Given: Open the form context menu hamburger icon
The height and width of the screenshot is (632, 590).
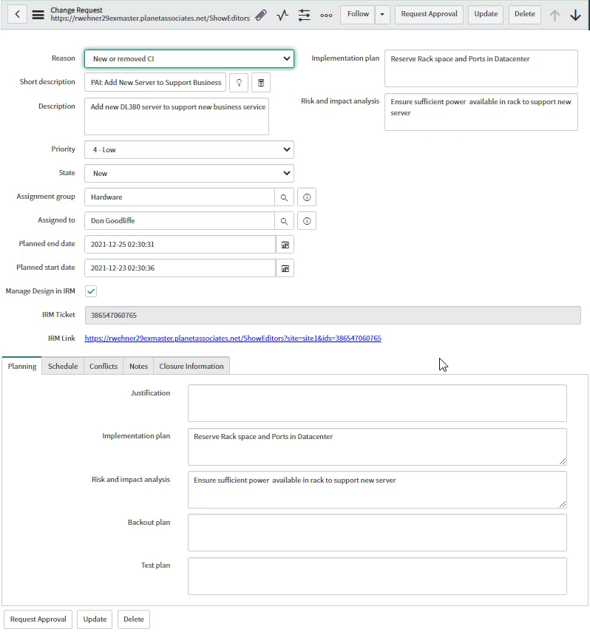Looking at the screenshot, I should tap(38, 15).
